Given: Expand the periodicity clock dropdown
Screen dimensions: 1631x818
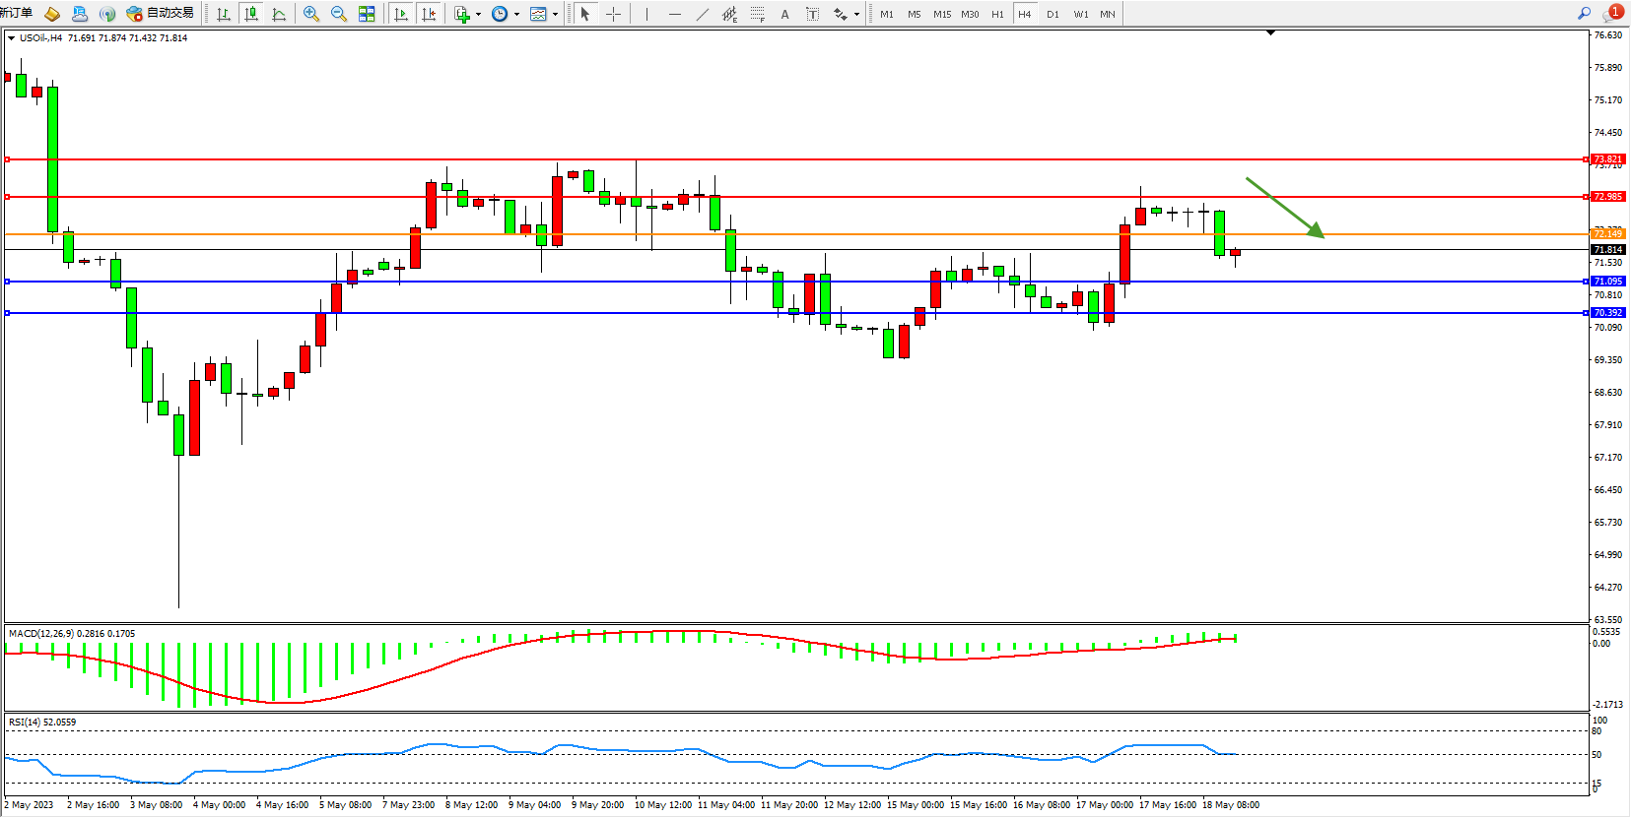Looking at the screenshot, I should 516,14.
